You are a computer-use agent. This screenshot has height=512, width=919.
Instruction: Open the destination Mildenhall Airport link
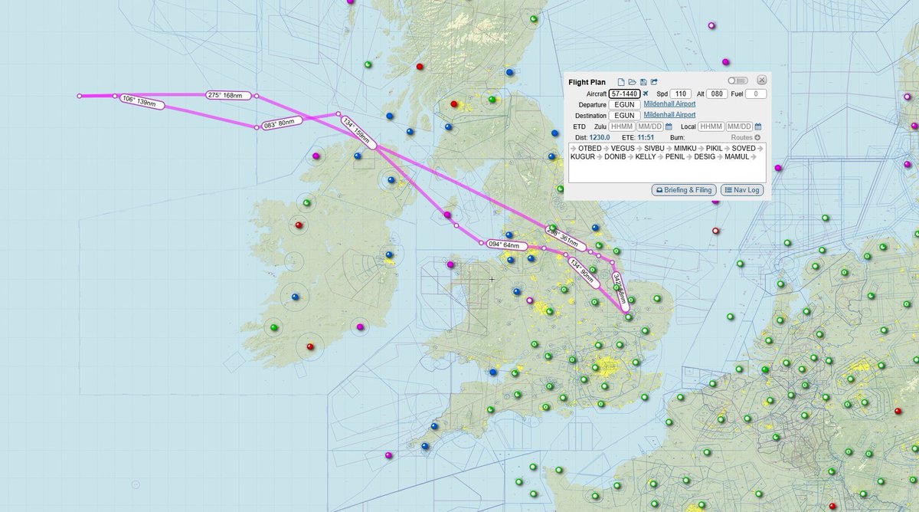tap(669, 114)
